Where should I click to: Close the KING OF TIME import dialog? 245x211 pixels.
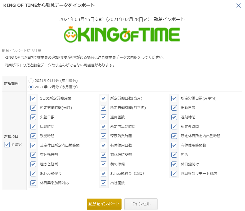pos(238,6)
